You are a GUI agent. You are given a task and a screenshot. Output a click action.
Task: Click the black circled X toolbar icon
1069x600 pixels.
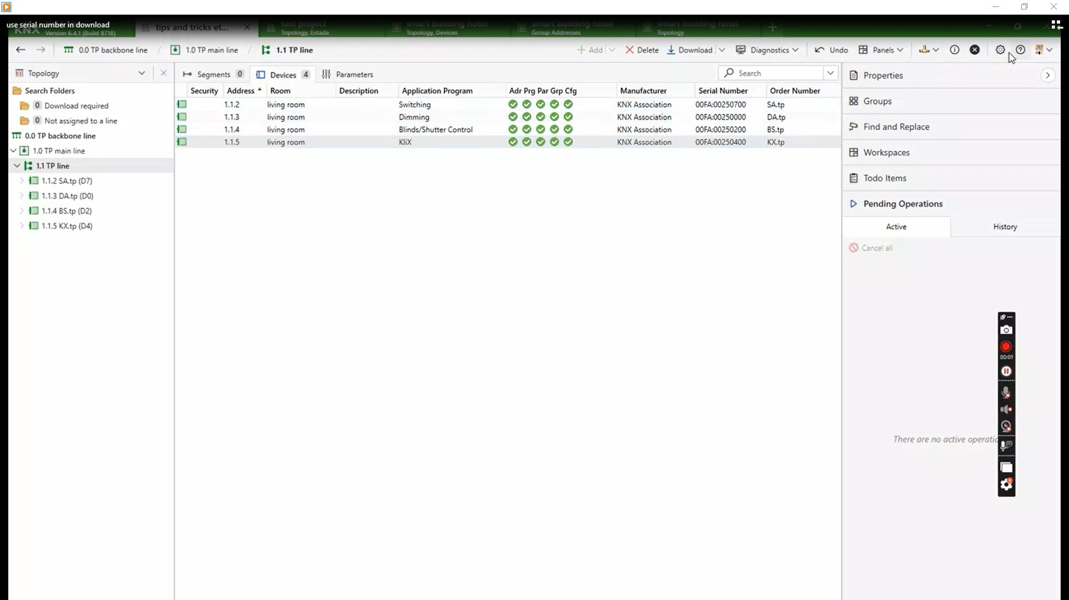pos(975,50)
